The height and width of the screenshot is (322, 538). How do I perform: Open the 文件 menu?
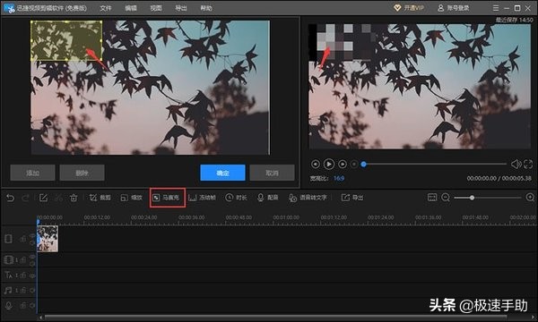(x=106, y=8)
